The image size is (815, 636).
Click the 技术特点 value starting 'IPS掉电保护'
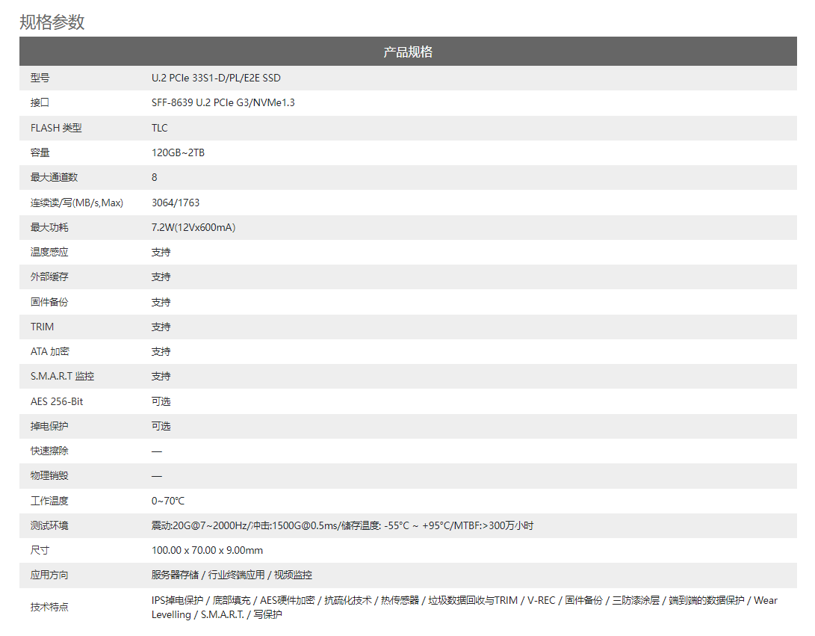pos(465,608)
